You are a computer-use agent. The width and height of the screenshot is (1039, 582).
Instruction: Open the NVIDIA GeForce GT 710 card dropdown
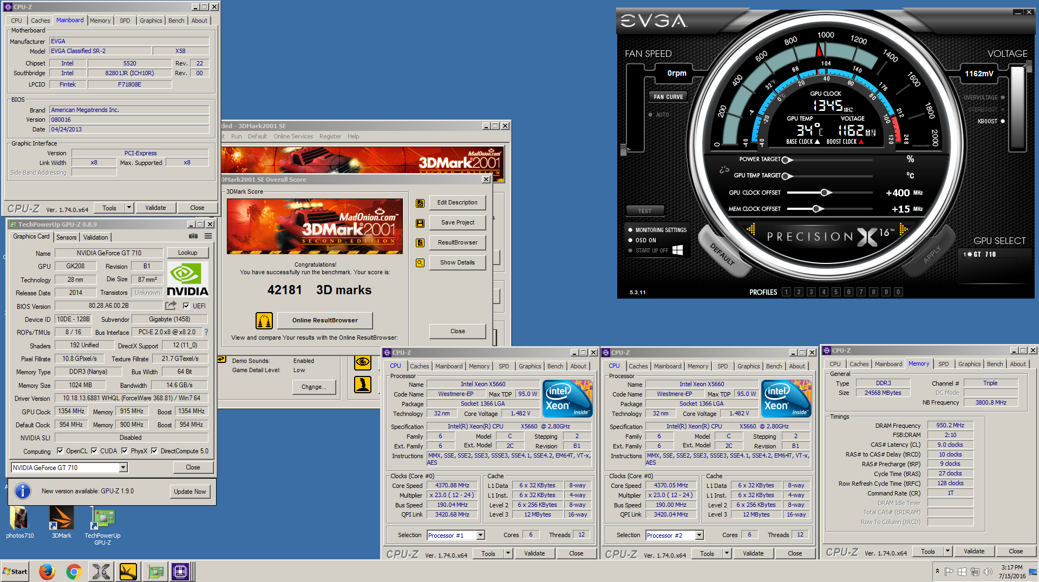pyautogui.click(x=123, y=467)
